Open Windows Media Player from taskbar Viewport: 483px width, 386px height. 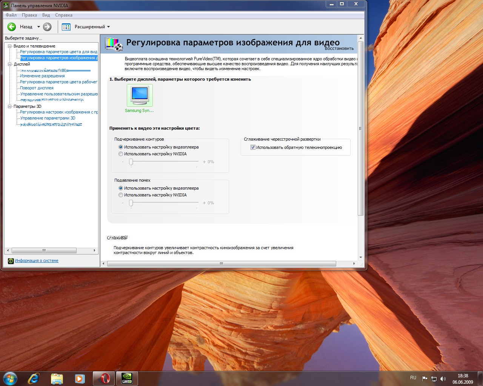[x=80, y=378]
